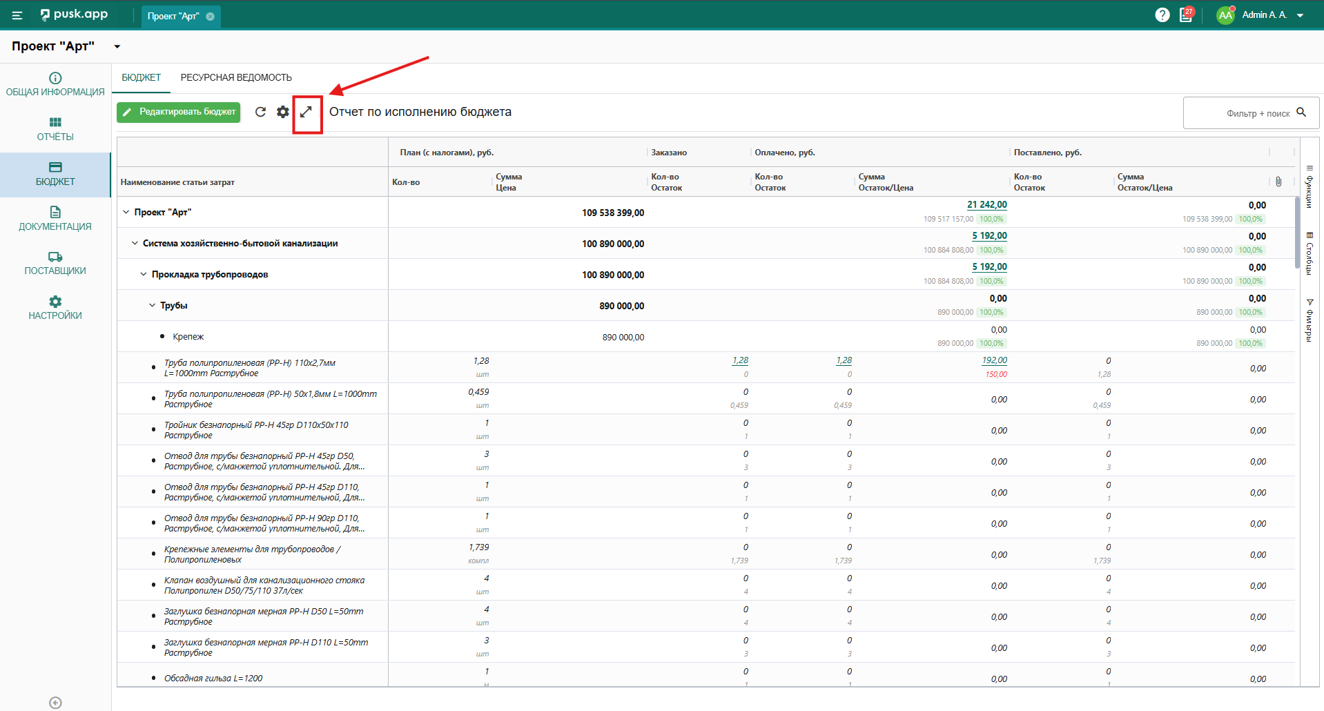1324x711 pixels.
Task: Switch to Ресурсная ведомость tab
Action: click(236, 77)
